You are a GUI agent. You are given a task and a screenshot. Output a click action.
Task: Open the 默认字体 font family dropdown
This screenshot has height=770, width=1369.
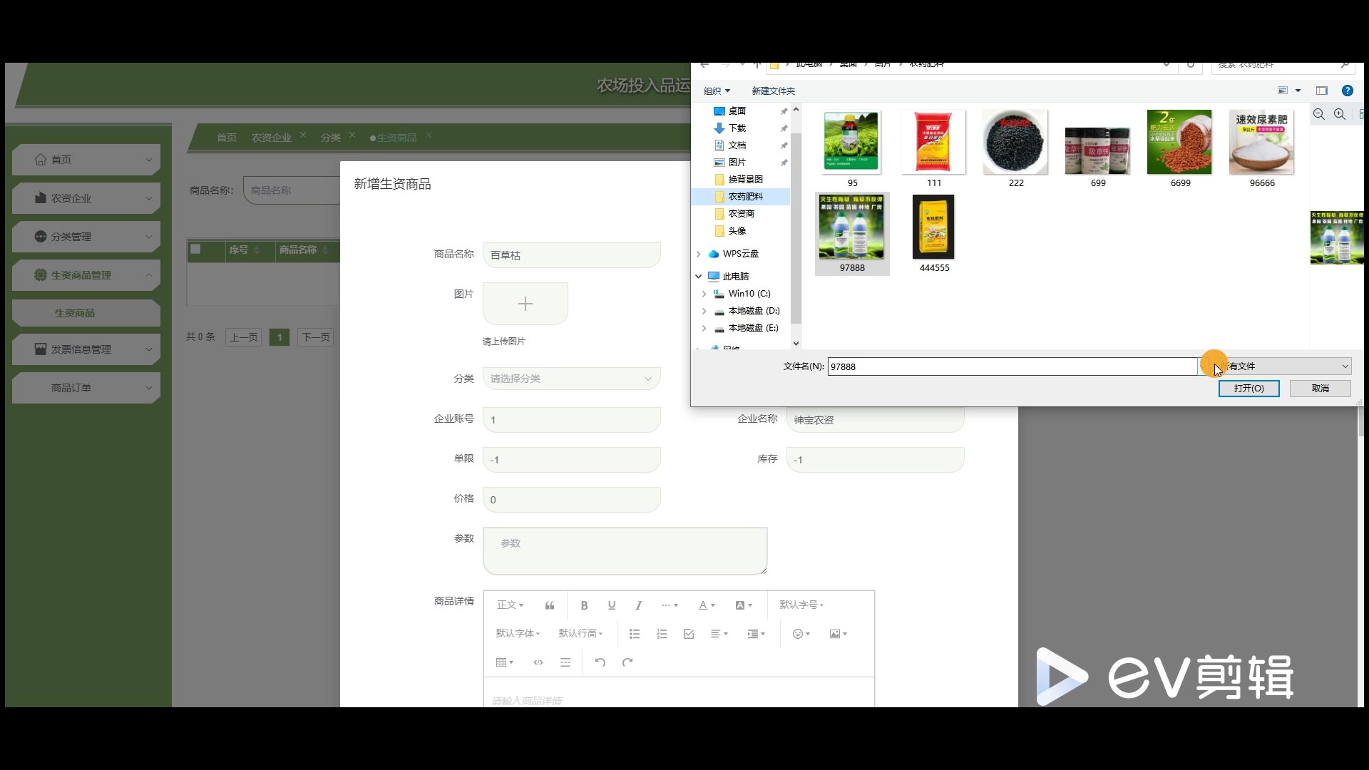518,633
